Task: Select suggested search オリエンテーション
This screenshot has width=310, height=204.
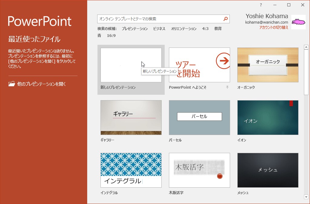Action: click(x=184, y=29)
